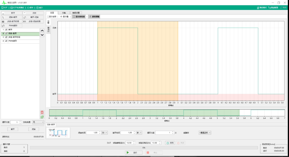Screen dimensions: 289x157
Task: Move selected segment up with up arrow
Action: 42,31
